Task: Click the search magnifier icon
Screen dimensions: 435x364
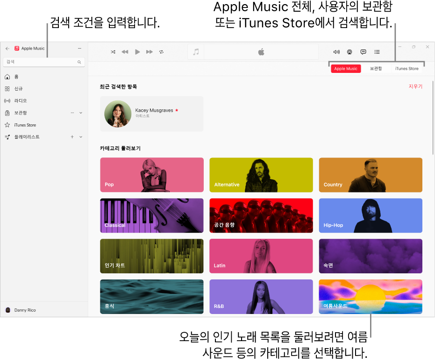Action: (79, 62)
